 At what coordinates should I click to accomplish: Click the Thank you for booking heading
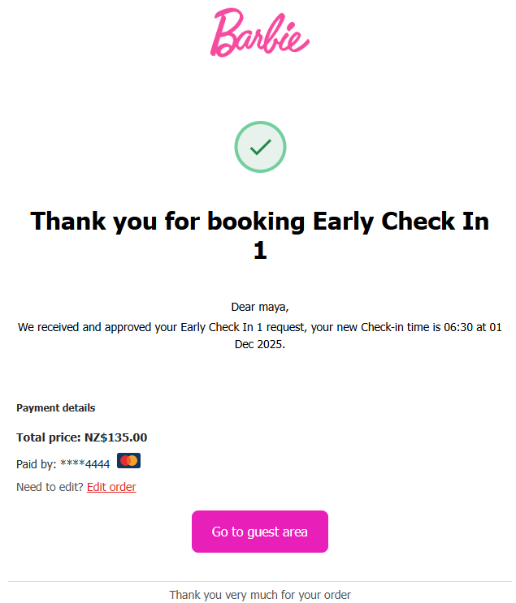point(259,222)
